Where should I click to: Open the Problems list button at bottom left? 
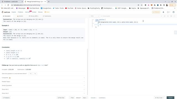(x=6, y=98)
